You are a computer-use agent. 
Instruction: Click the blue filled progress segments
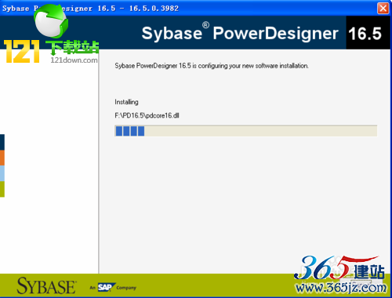pyautogui.click(x=130, y=131)
